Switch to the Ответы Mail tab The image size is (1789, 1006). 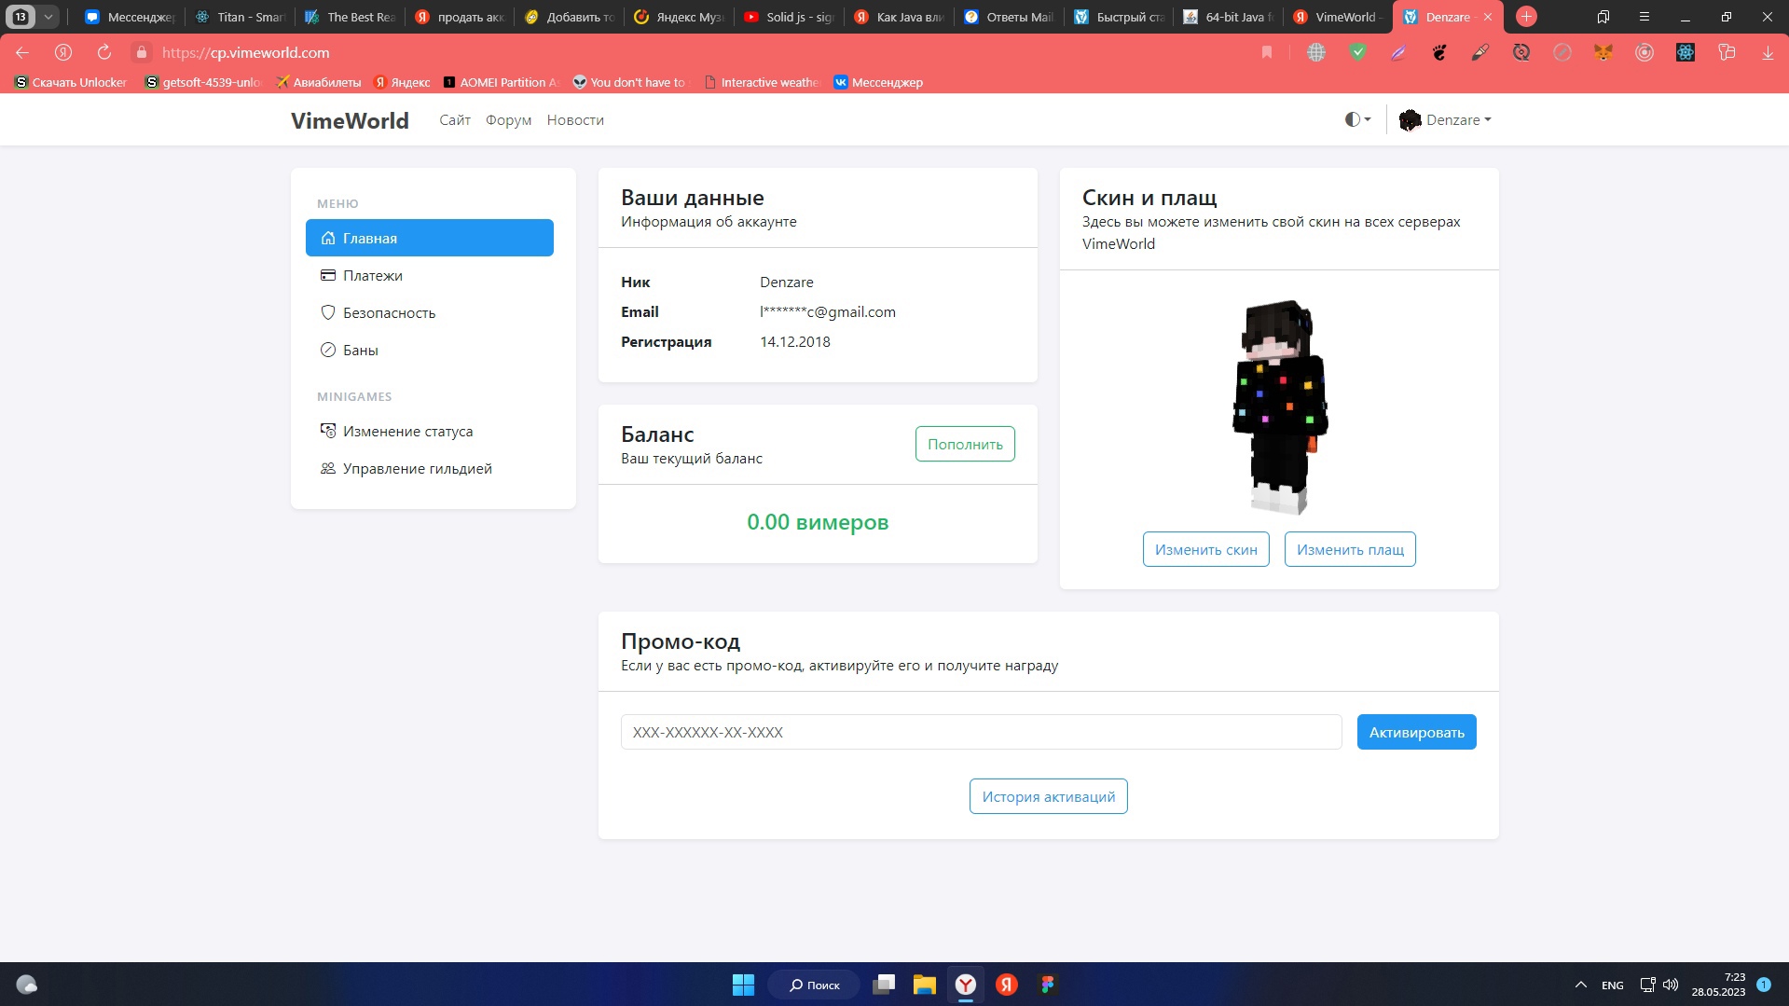pyautogui.click(x=1009, y=17)
